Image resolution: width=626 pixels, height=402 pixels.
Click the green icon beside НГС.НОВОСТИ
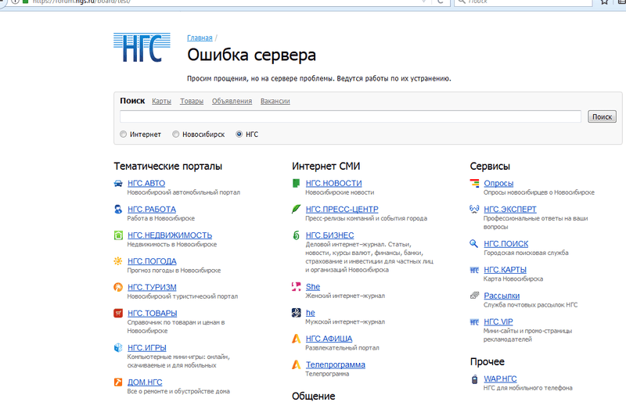tap(297, 183)
